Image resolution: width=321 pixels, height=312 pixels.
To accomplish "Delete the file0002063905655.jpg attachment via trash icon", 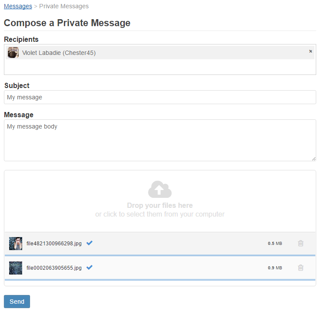I will coord(301,268).
